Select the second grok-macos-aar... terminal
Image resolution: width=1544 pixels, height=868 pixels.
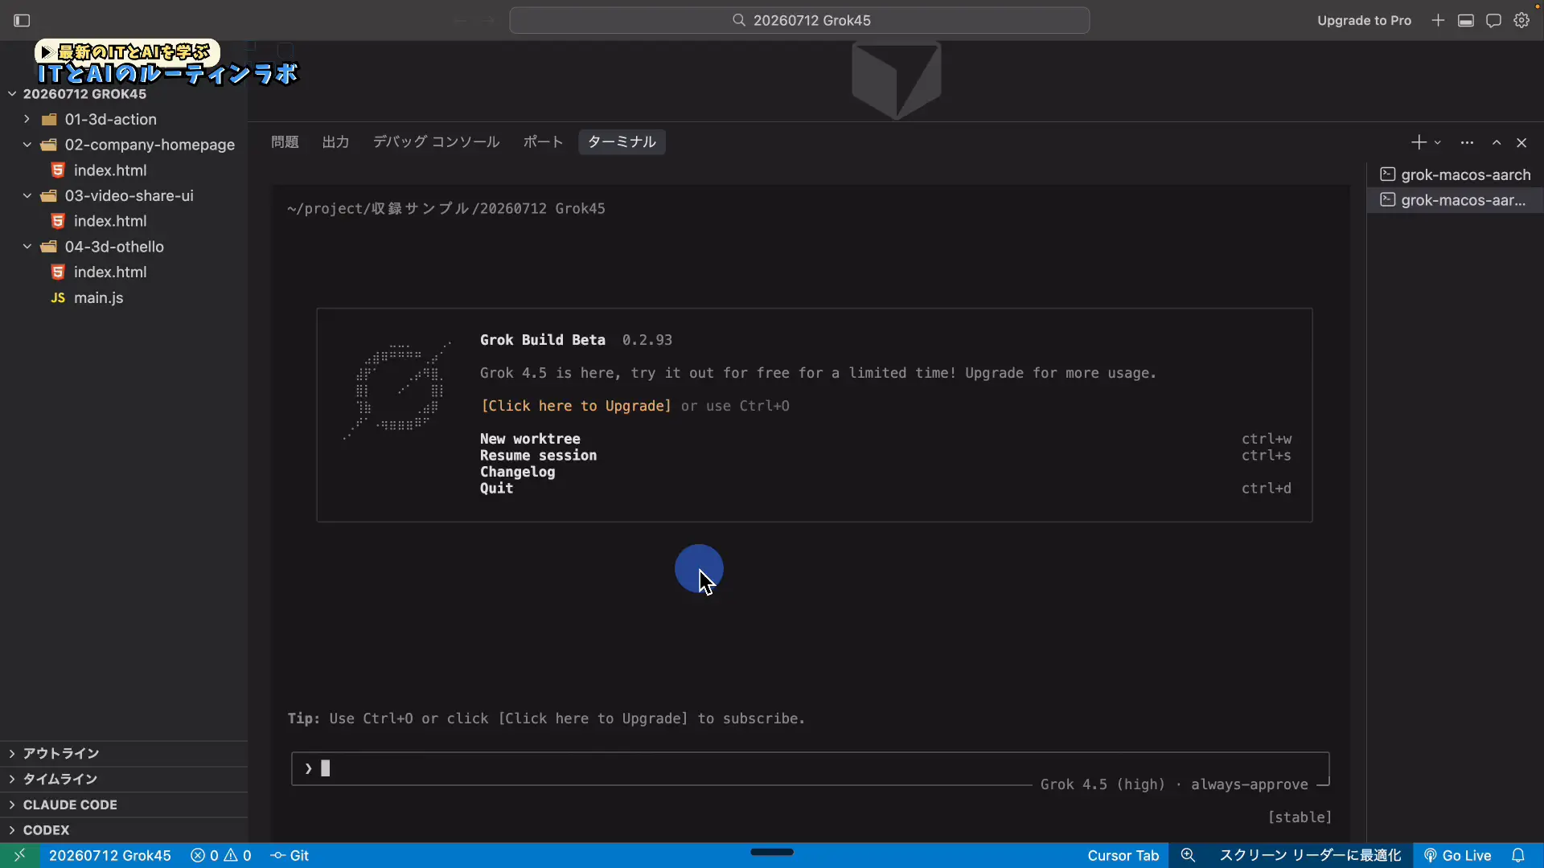click(x=1455, y=200)
